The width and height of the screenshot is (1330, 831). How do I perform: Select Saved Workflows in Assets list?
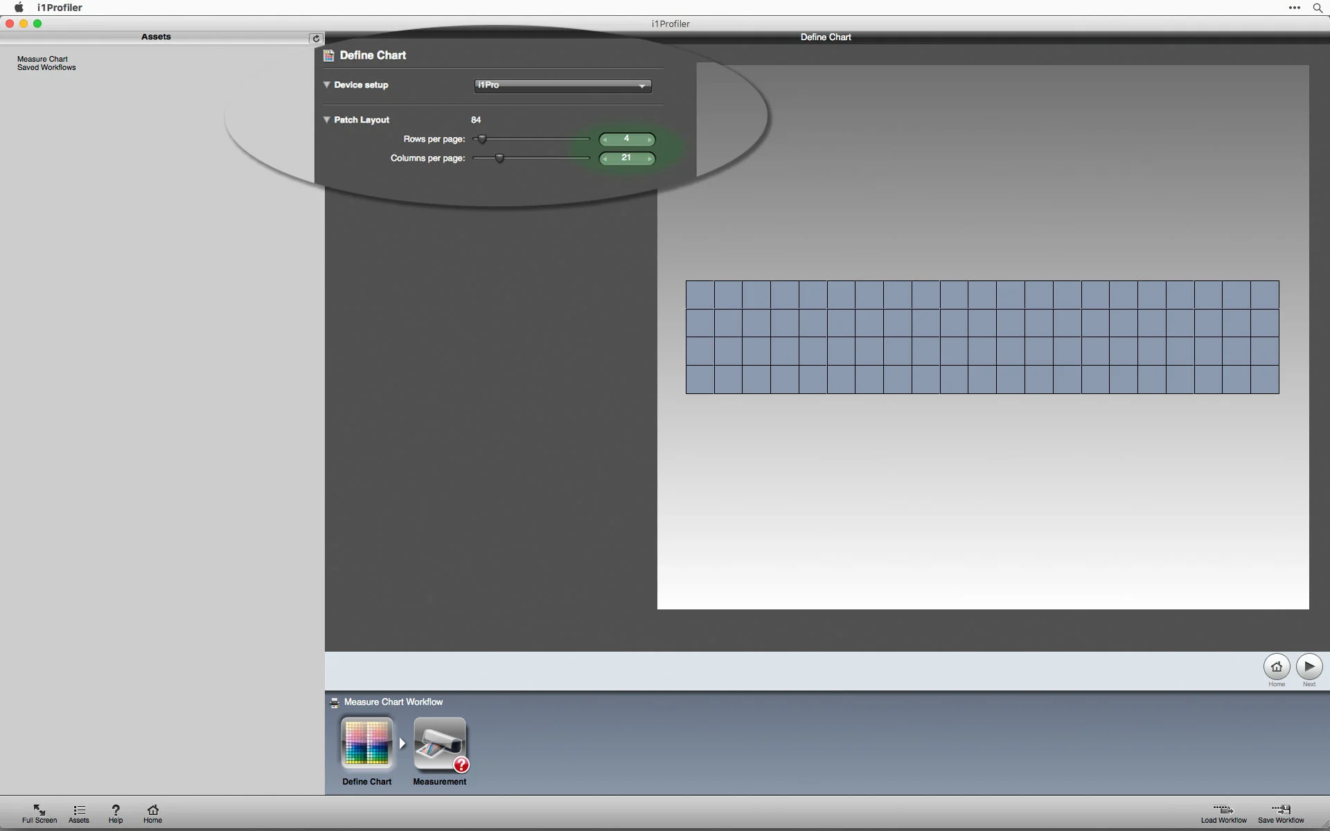tap(46, 68)
